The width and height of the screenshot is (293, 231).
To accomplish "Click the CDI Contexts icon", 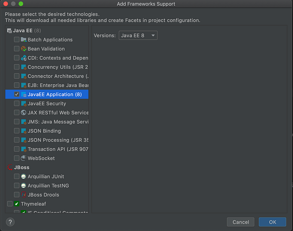I will (23, 58).
